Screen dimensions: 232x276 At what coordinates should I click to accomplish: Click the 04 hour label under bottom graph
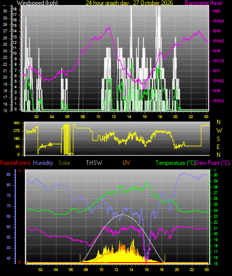point(56,270)
